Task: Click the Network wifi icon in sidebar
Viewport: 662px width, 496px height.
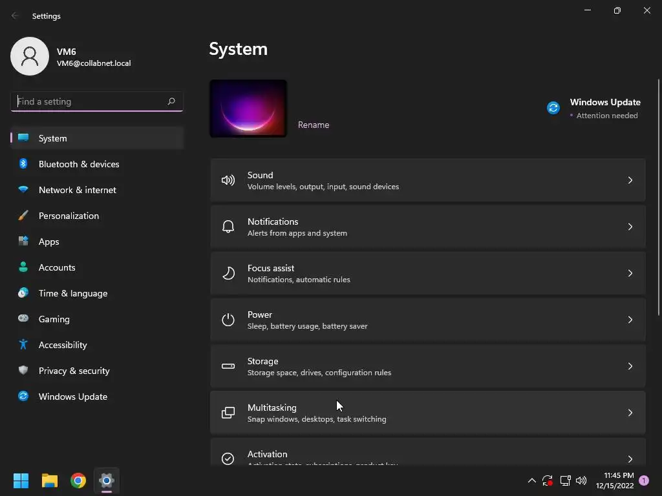Action: [23, 189]
